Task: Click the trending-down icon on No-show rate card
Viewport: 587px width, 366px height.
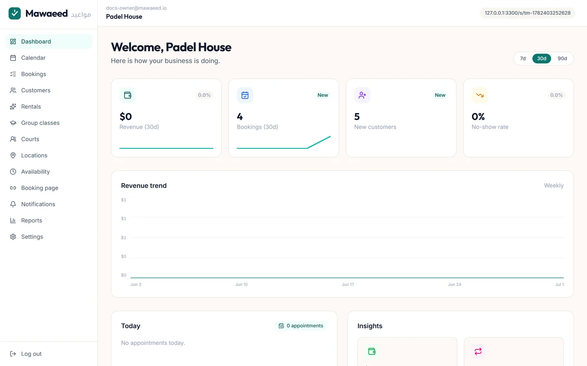Action: pyautogui.click(x=480, y=95)
